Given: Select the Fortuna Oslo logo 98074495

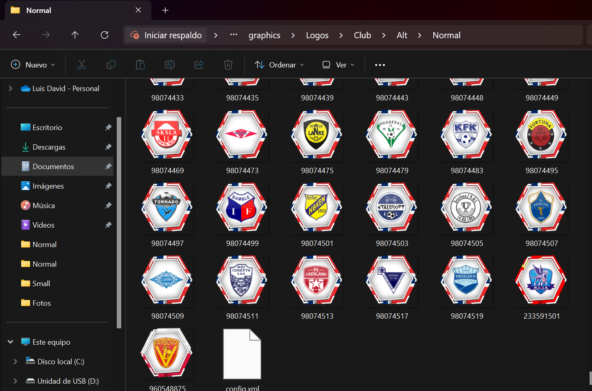Looking at the screenshot, I should point(541,135).
